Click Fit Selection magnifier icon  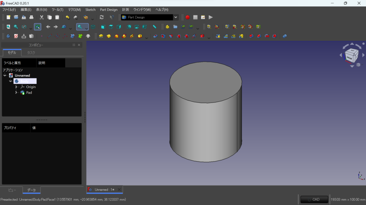tap(16, 27)
